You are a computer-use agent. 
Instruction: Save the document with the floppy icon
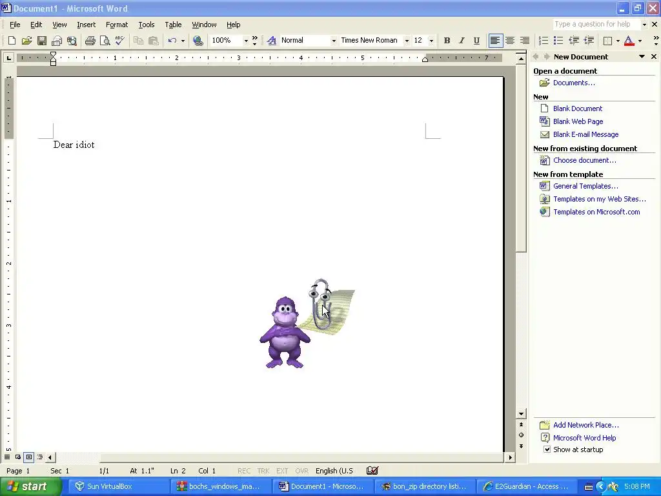pyautogui.click(x=42, y=41)
